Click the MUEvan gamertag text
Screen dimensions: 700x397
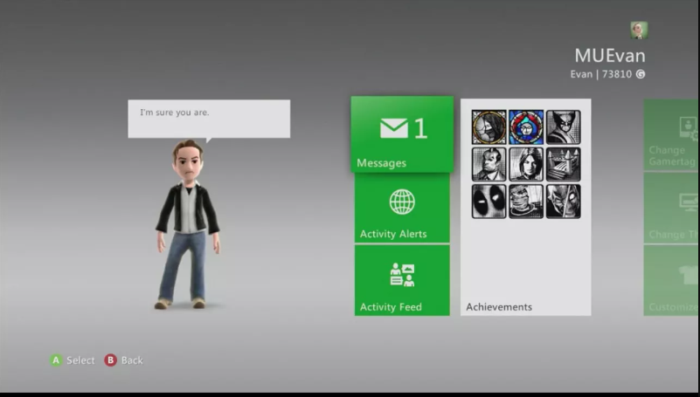coord(610,56)
